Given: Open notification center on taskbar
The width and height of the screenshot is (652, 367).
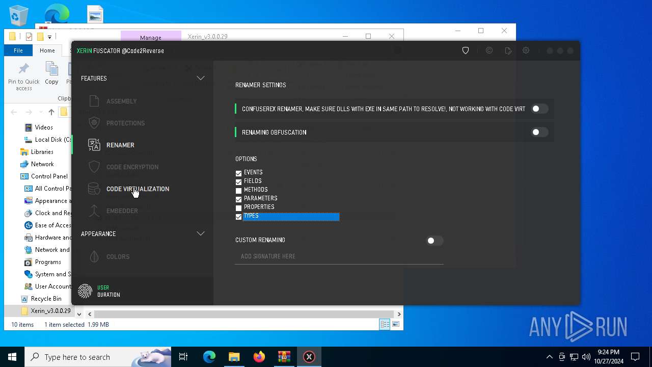Looking at the screenshot, I should point(636,357).
